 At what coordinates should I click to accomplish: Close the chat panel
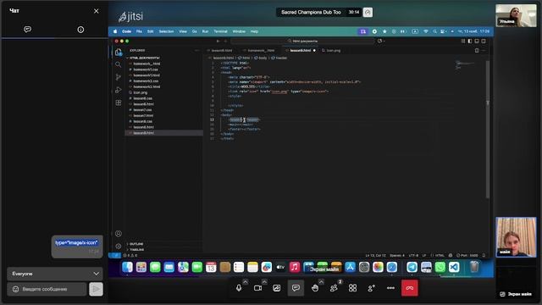(x=96, y=11)
